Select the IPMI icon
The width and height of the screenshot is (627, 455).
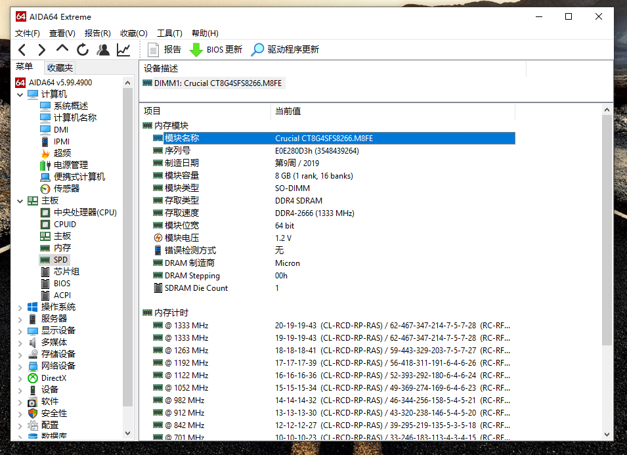[45, 142]
